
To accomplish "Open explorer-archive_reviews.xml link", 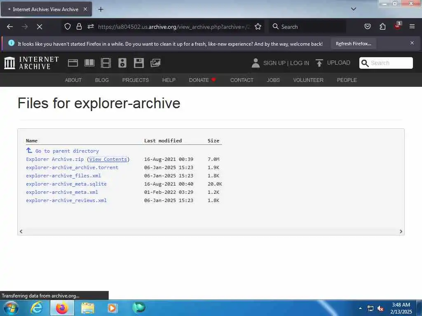I will (66, 200).
